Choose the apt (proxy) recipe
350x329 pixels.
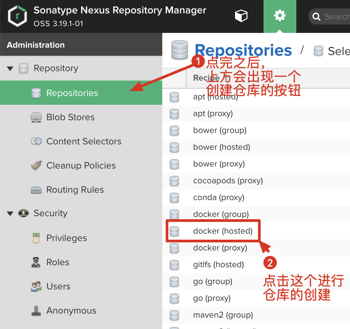click(213, 113)
